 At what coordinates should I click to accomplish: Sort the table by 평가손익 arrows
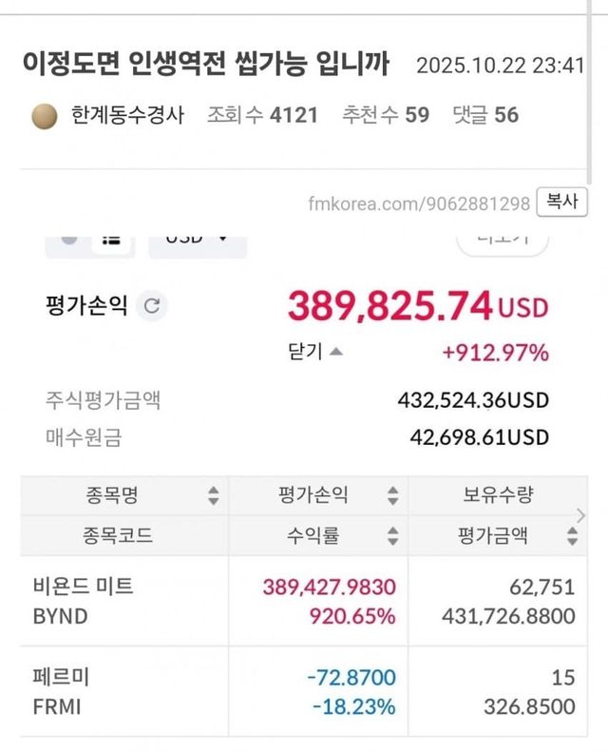pos(391,495)
